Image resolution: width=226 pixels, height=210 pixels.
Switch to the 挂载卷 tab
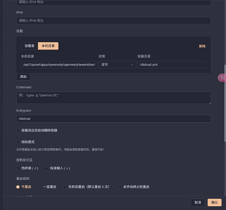click(x=29, y=46)
